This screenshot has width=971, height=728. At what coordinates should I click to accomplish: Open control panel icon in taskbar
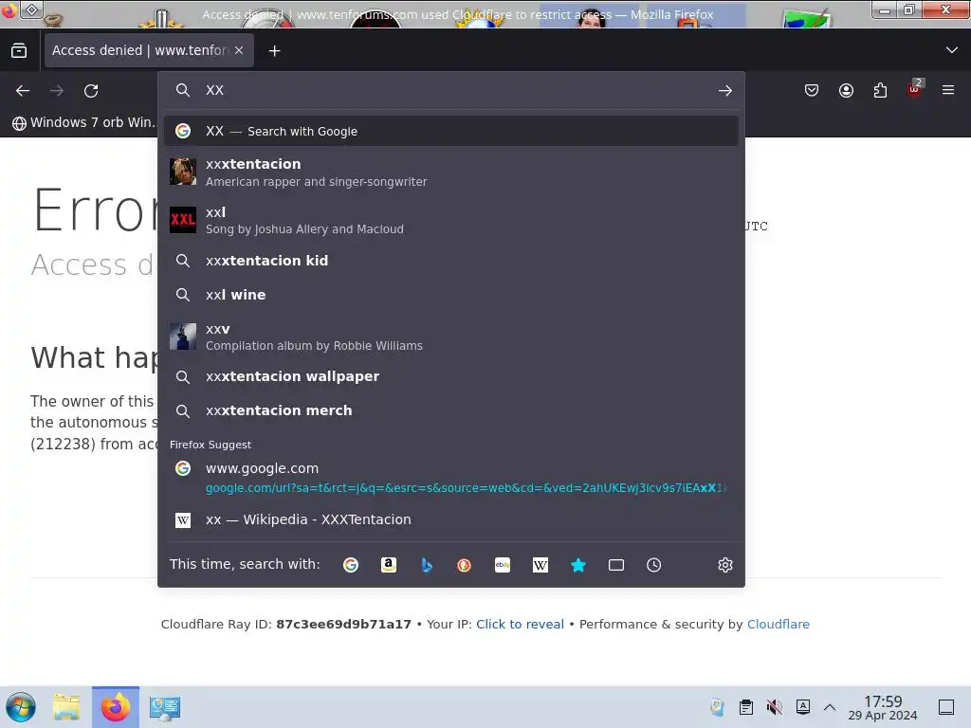pos(165,707)
